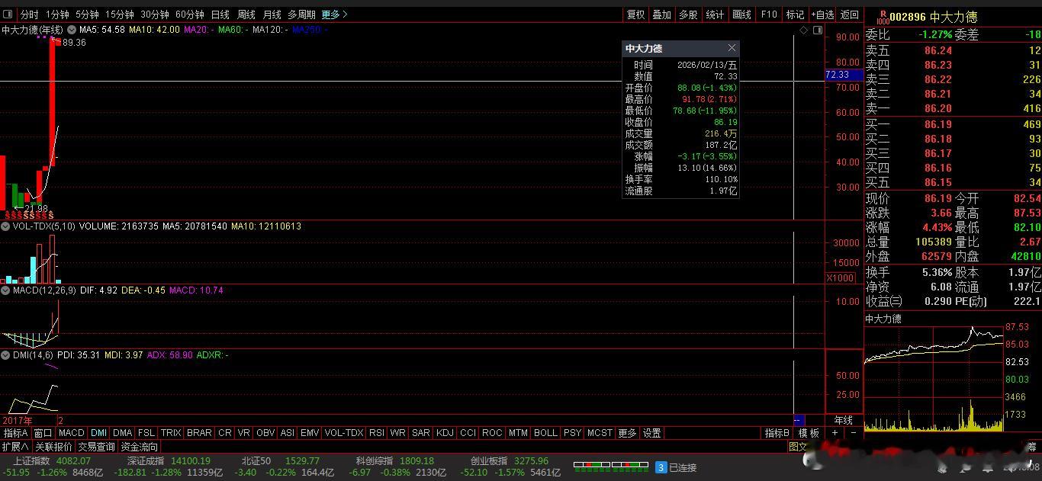Click the 模板 template button
Viewport: 1042px width, 481px height.
pyautogui.click(x=809, y=433)
